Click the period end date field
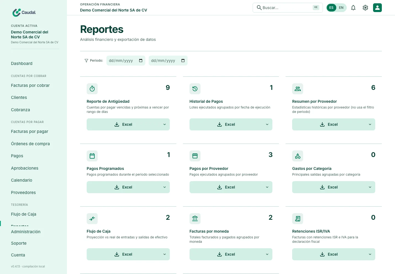 coord(168,61)
